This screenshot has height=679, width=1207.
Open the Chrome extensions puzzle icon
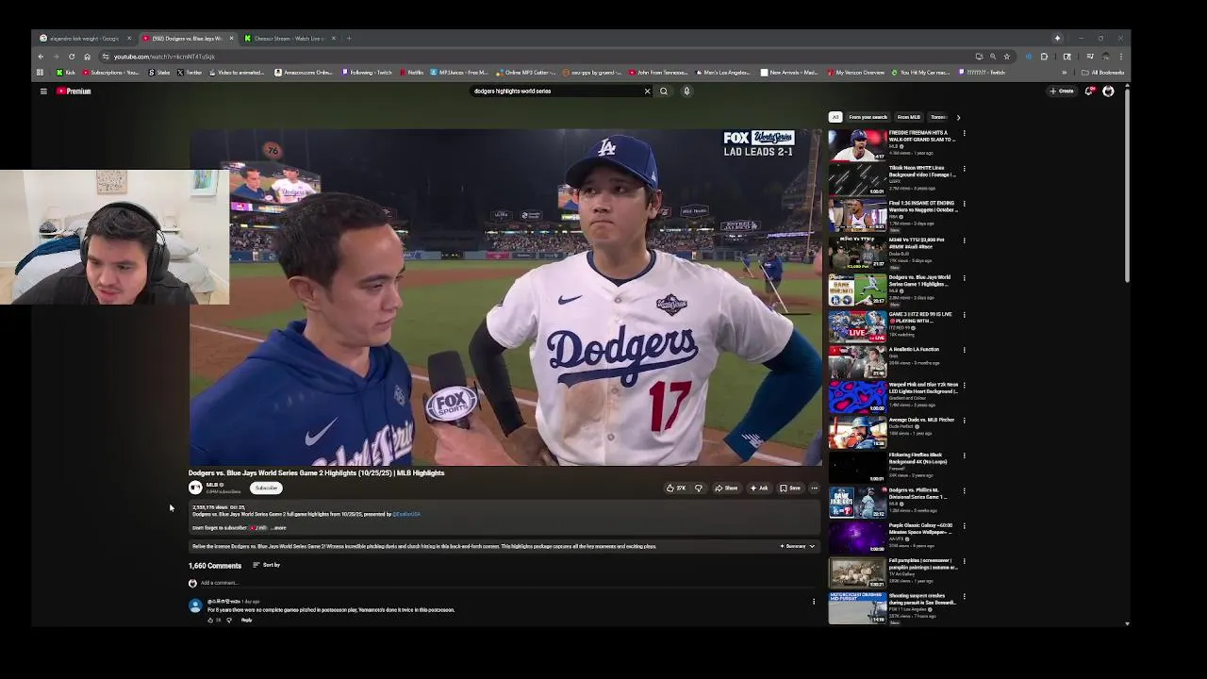(1044, 57)
